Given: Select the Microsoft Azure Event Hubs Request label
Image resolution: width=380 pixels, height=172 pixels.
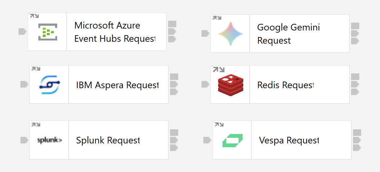Looking at the screenshot, I should 115,32.
